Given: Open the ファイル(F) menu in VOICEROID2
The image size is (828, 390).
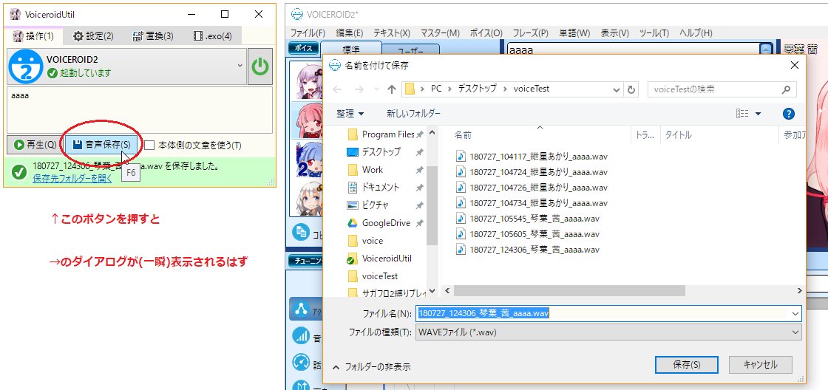Looking at the screenshot, I should 308,32.
